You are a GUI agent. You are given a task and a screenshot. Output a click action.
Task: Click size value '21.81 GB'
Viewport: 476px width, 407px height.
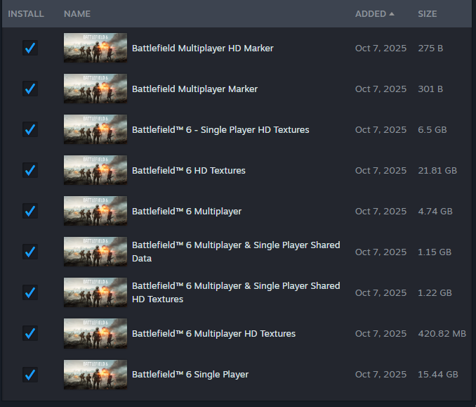pyautogui.click(x=437, y=171)
